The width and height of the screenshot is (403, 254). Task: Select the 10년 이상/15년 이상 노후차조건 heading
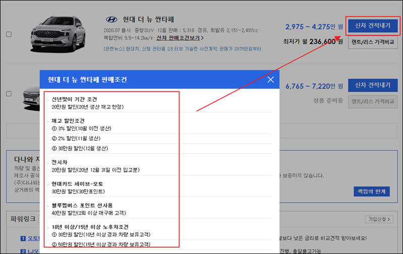coord(90,227)
